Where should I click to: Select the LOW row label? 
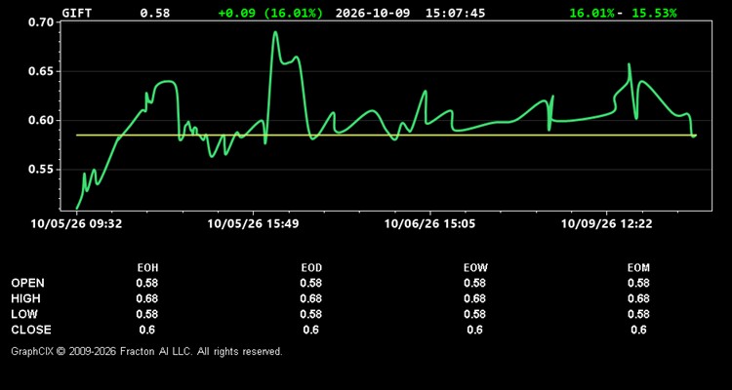click(x=24, y=314)
